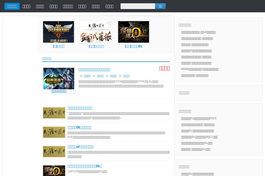Open the first link in the bottom-most sidebar panel
Image resolution: width=265 pixels, height=176 pixels.
pos(197,174)
